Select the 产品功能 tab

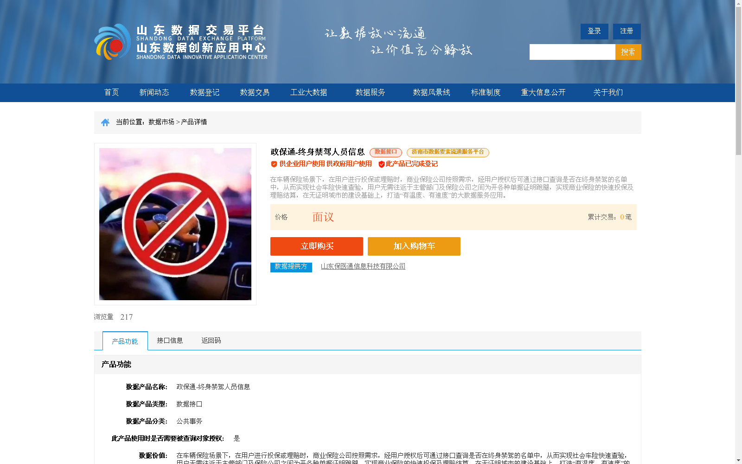coord(125,341)
